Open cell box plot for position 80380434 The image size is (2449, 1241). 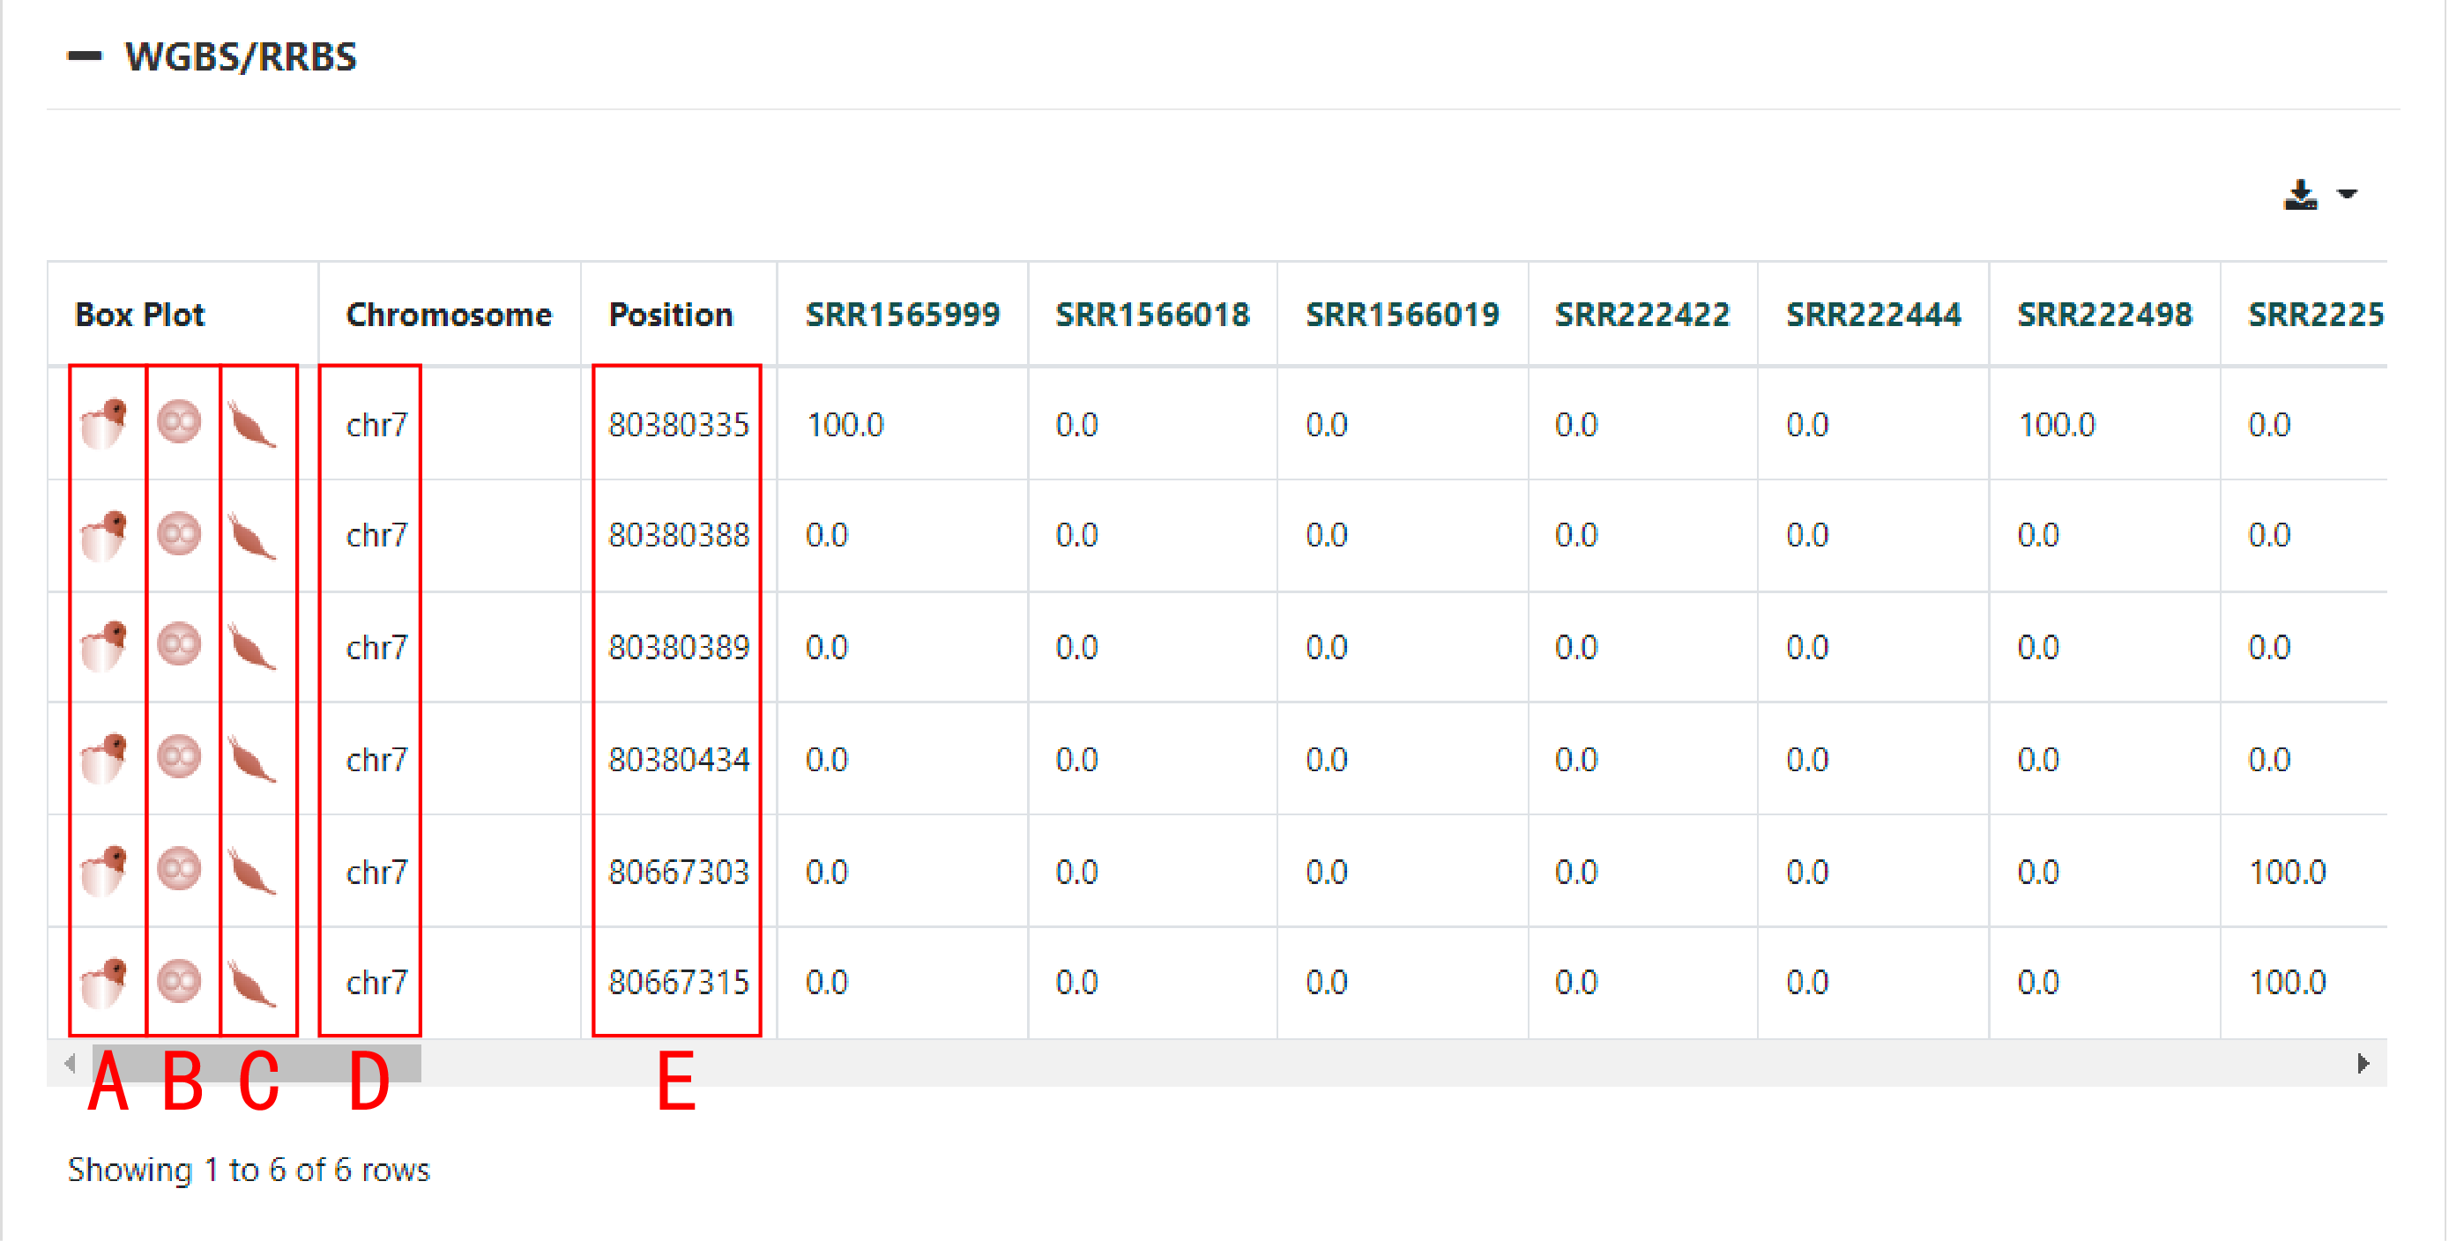coord(179,758)
